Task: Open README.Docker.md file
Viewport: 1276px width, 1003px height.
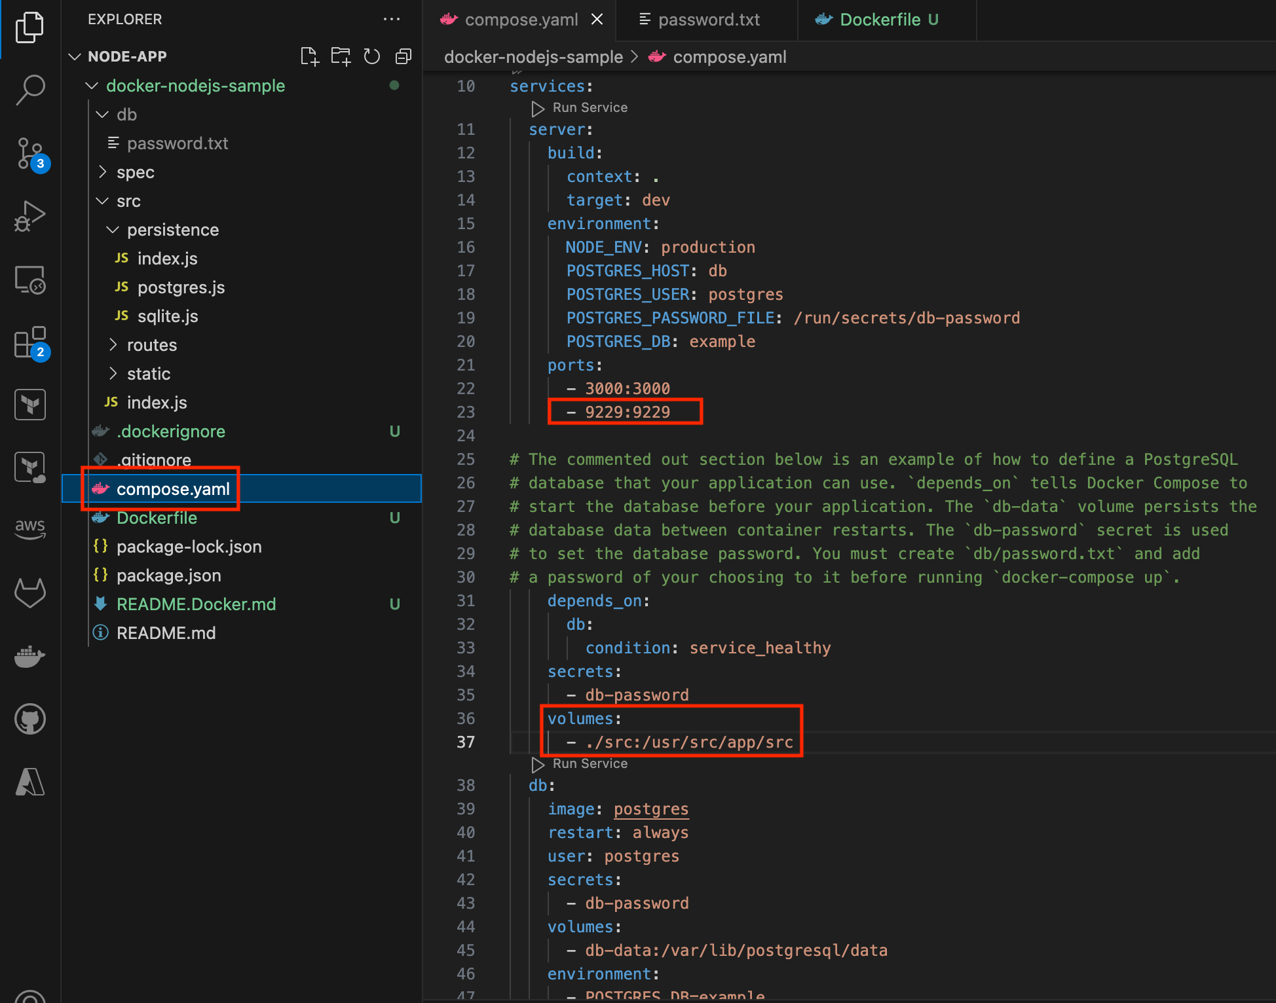Action: (x=242, y=604)
